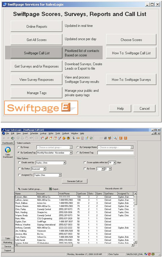Click the Swiftpage Call List button
162x259 pixels.
click(37, 53)
